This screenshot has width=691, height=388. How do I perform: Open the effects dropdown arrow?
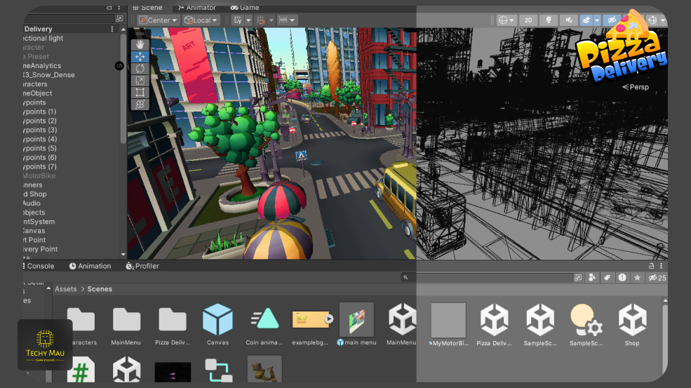[597, 20]
